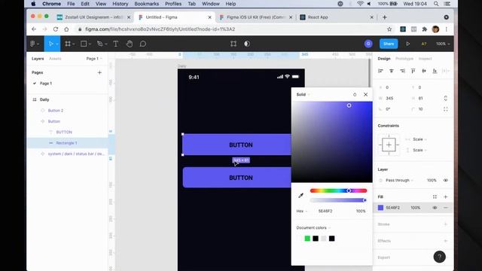The image size is (482, 271).
Task: Add a new page with plus icon
Action: point(99,72)
